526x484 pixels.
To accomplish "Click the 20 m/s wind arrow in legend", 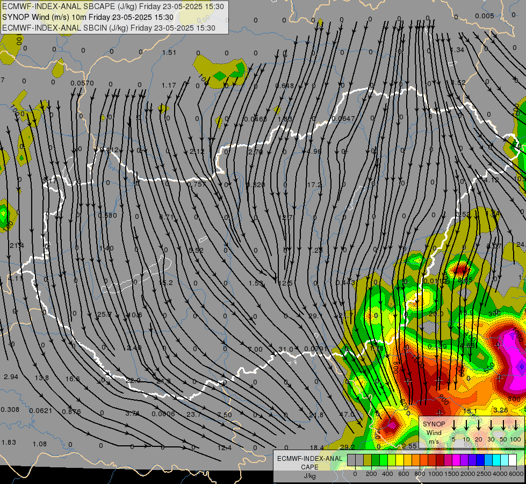I will click(x=479, y=425).
